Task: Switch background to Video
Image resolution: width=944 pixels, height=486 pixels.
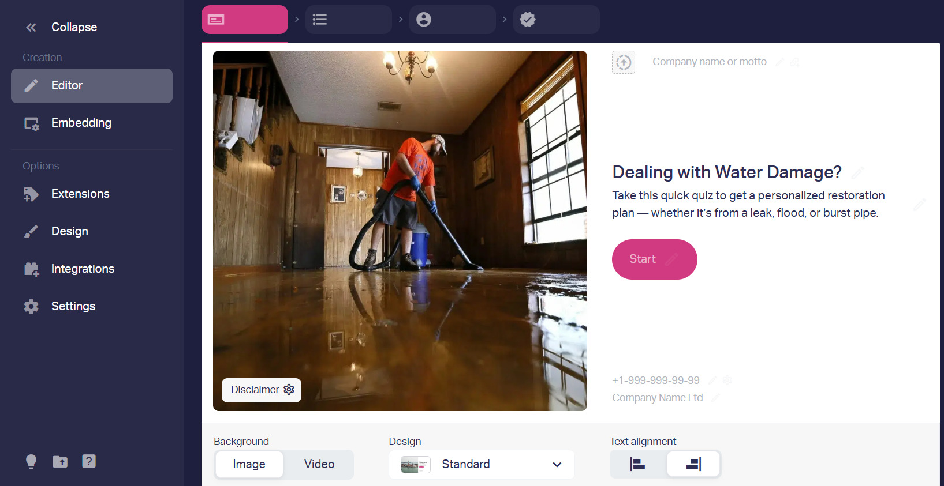Action: (319, 464)
